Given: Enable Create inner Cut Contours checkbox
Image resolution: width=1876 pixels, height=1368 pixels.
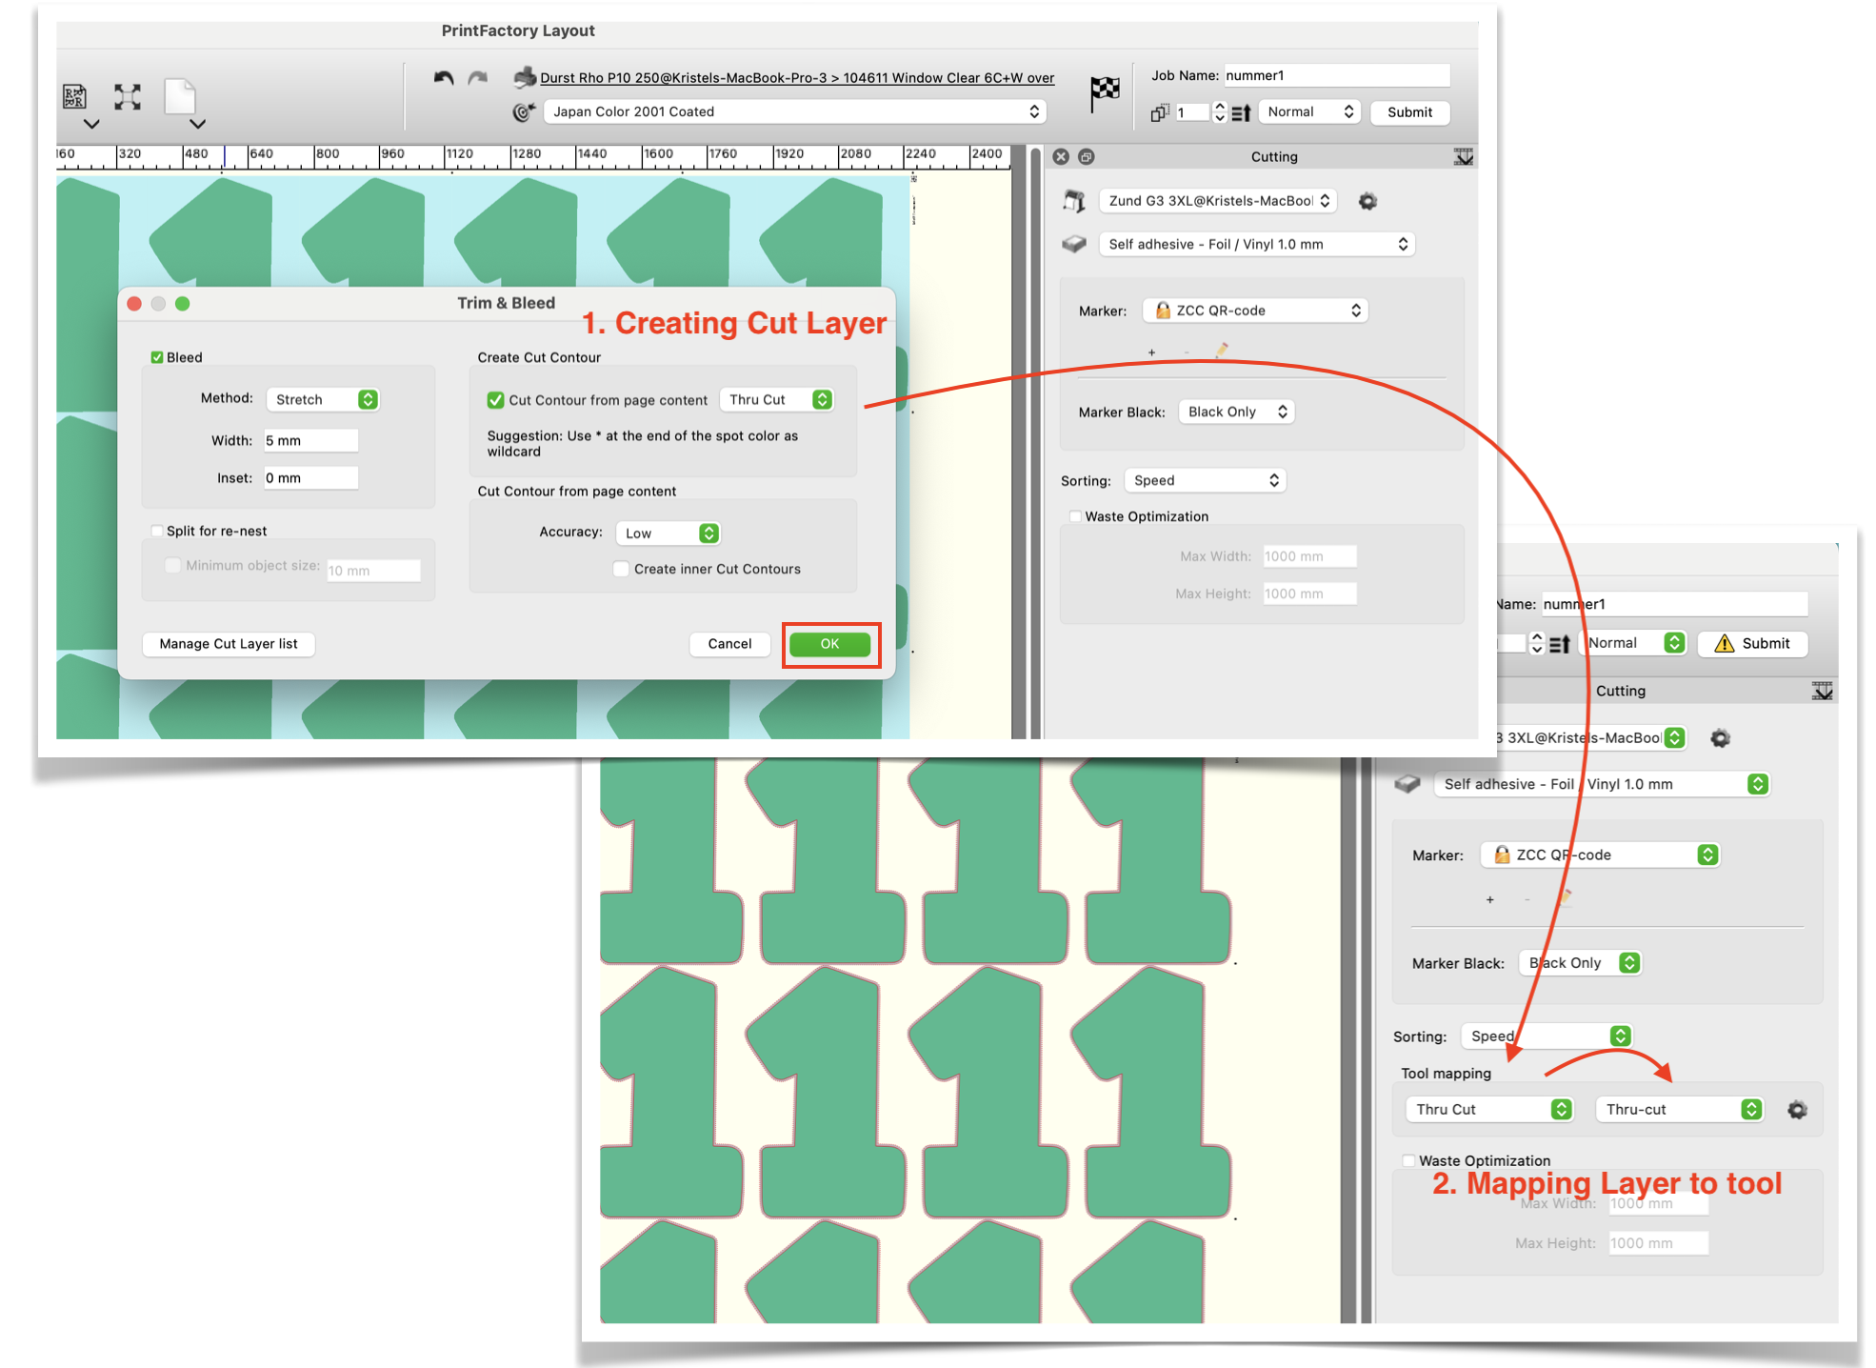Looking at the screenshot, I should pos(621,569).
